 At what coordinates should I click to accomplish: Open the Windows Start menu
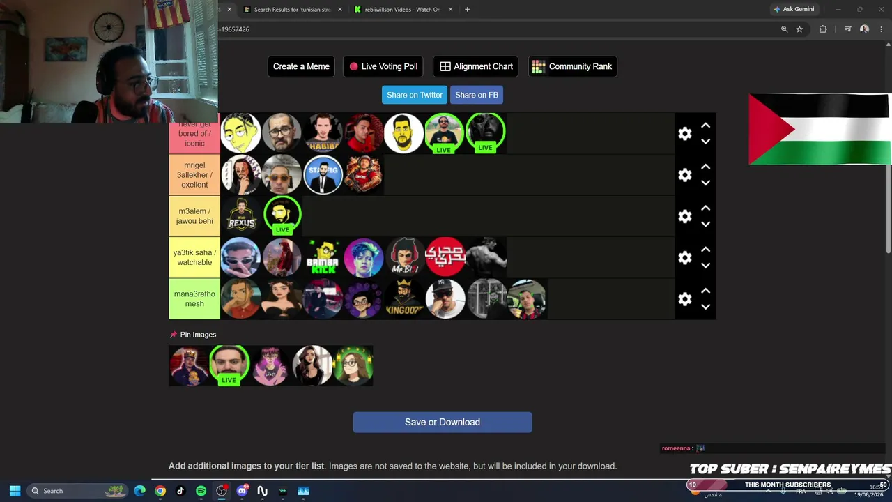[x=15, y=491]
